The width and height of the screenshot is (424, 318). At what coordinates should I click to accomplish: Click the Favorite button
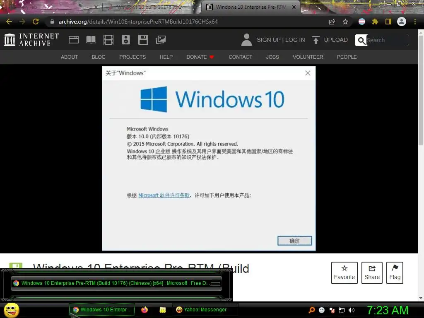click(x=344, y=272)
